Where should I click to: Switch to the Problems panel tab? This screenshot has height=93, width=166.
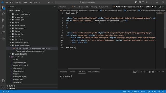[64, 72]
